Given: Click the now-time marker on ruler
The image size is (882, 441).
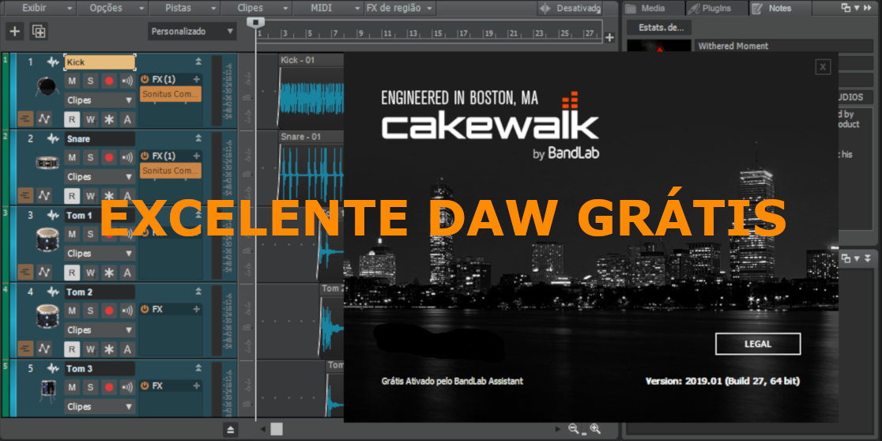Looking at the screenshot, I should point(256,21).
